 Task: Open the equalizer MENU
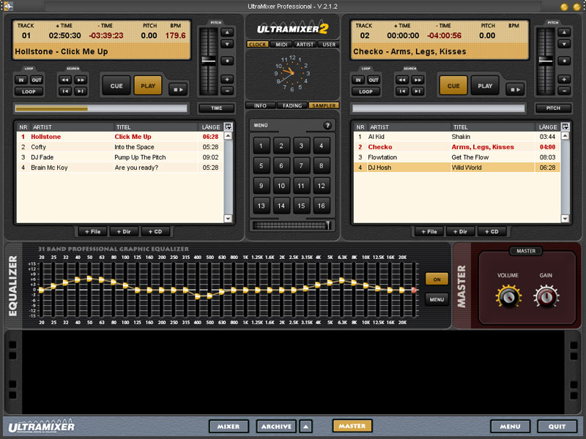point(437,299)
